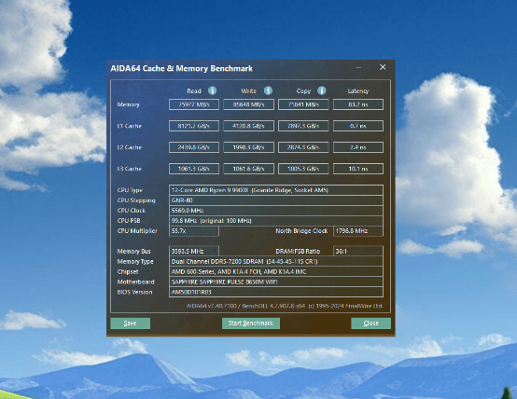
Task: Click the L3 Cache row label
Action: [x=129, y=169]
